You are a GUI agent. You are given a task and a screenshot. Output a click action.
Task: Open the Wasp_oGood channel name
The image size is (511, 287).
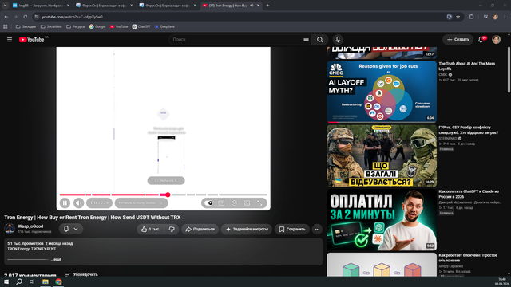click(x=30, y=226)
